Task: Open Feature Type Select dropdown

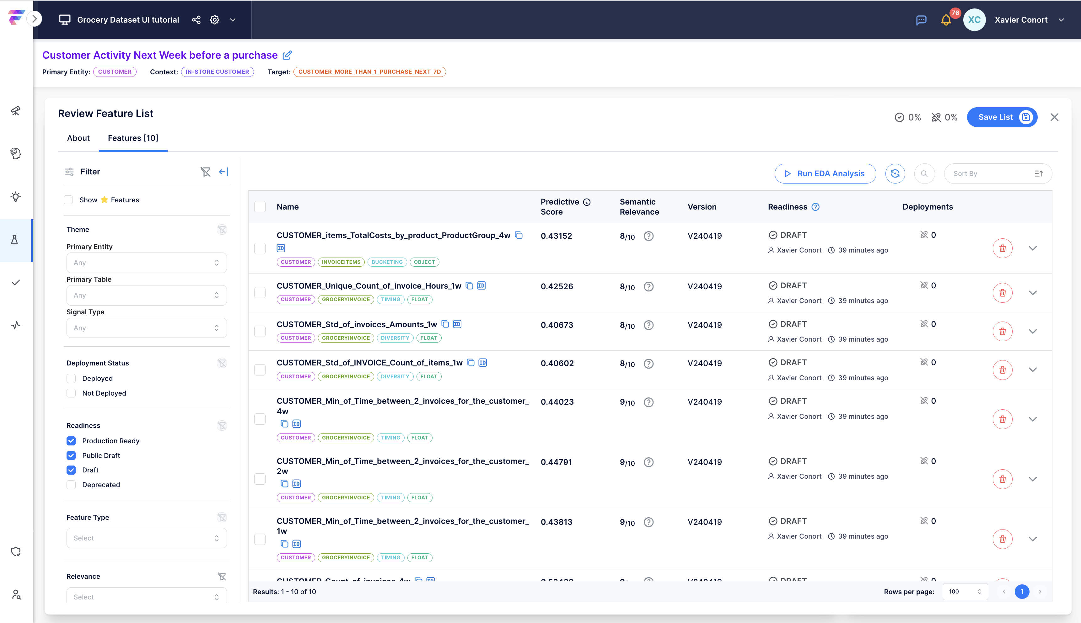Action: click(146, 538)
